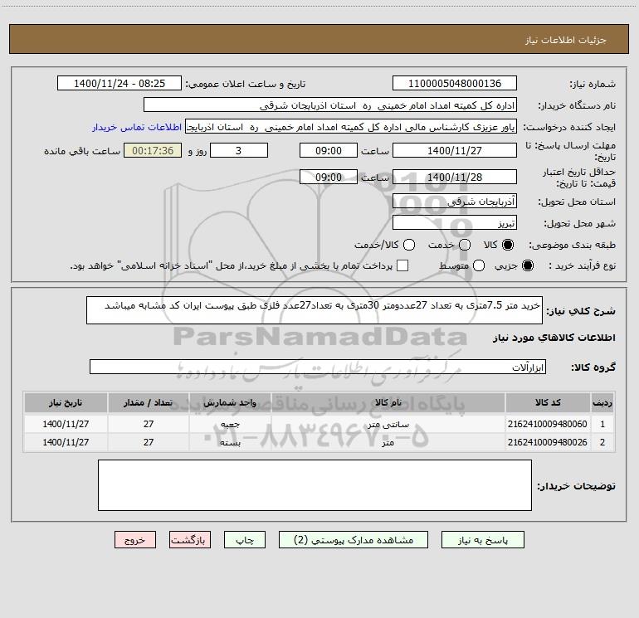
Task: Click product code 2162410009480026
Action: pos(548,442)
